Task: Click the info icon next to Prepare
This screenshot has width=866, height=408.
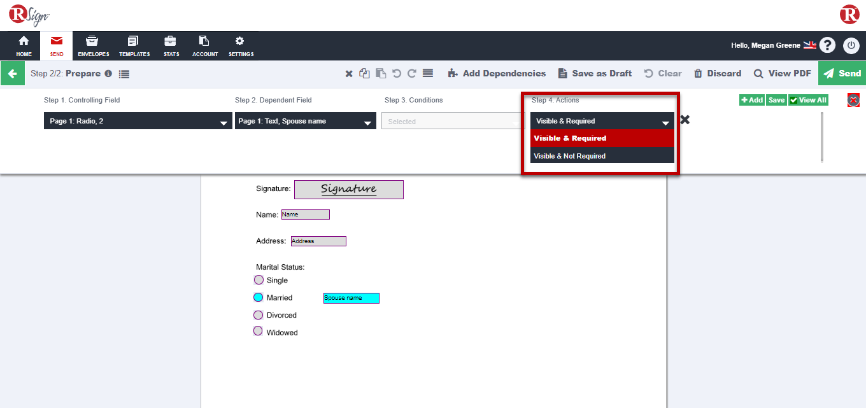Action: [x=108, y=73]
